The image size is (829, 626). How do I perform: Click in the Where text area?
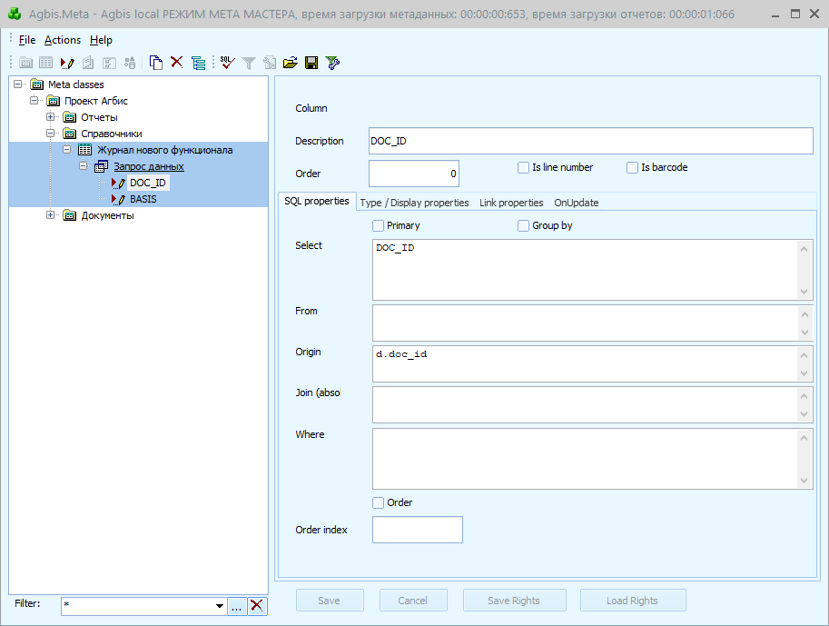tap(586, 459)
